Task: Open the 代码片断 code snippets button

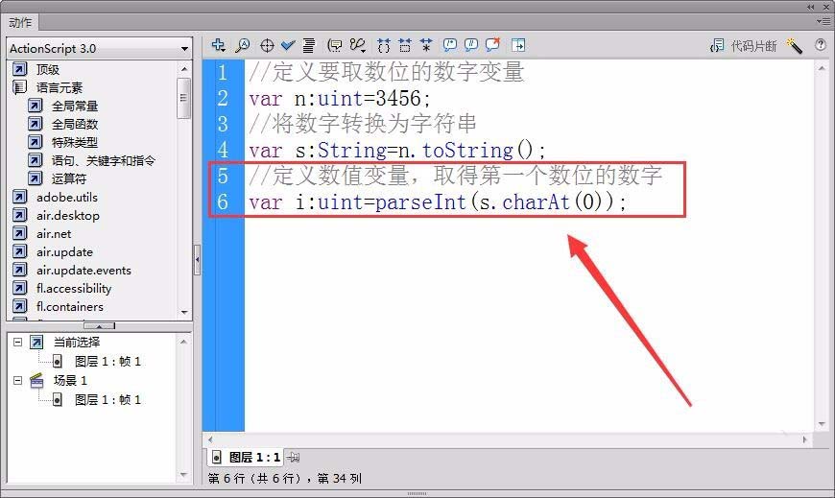Action: point(744,46)
